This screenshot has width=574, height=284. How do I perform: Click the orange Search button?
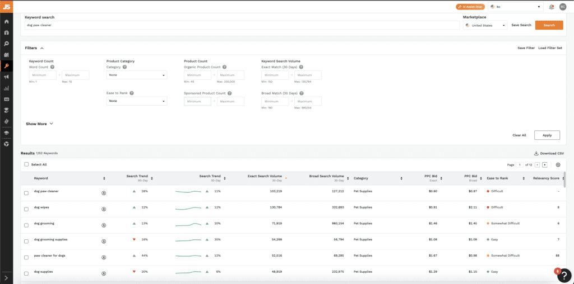[549, 25]
